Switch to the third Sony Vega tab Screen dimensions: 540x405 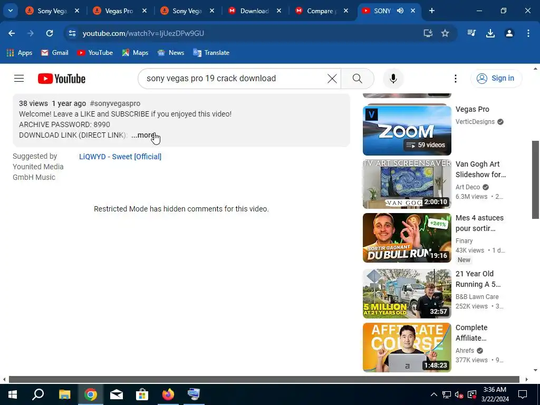point(187,11)
